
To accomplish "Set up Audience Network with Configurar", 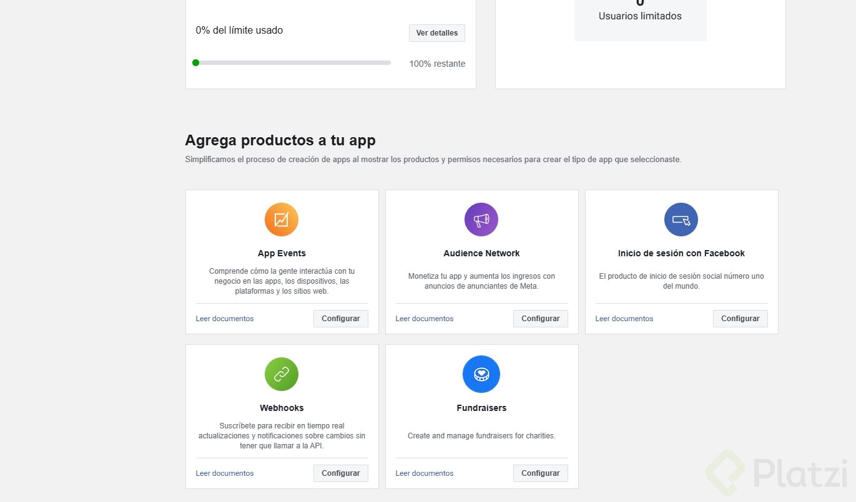I will point(540,319).
